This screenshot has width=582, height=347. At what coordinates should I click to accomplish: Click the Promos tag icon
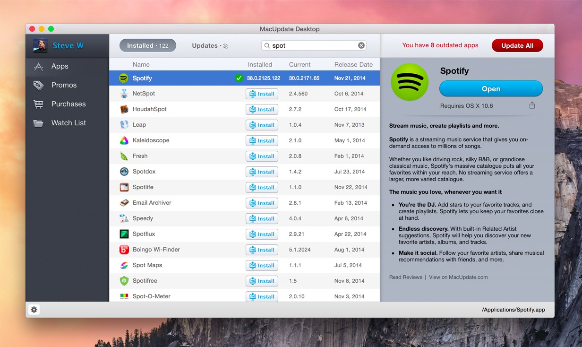click(x=38, y=85)
